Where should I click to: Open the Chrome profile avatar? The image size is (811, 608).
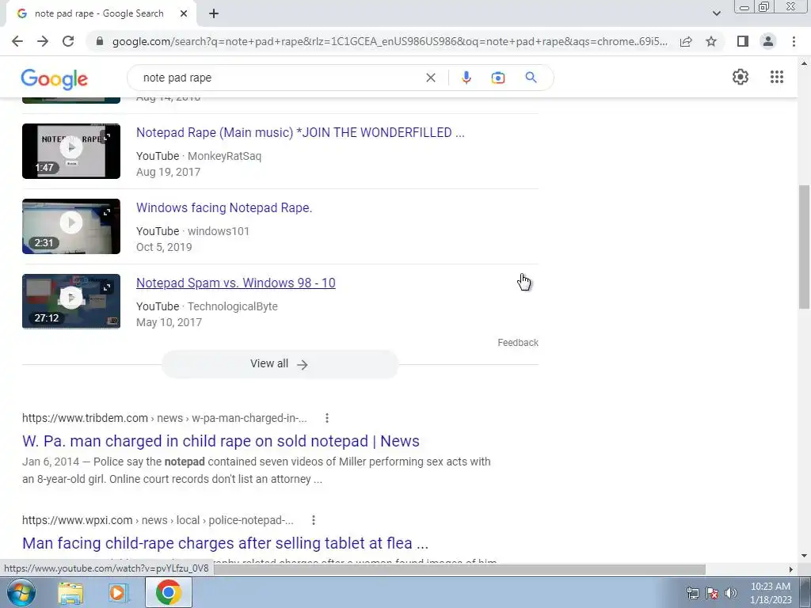tap(768, 41)
